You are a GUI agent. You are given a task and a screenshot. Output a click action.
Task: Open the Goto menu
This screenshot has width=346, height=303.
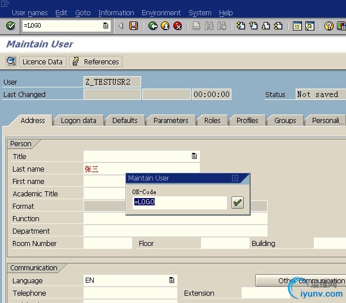[x=83, y=13]
